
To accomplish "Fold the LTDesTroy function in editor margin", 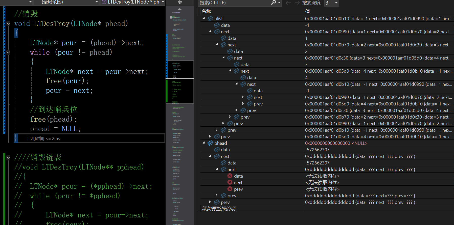I will pyautogui.click(x=8, y=24).
